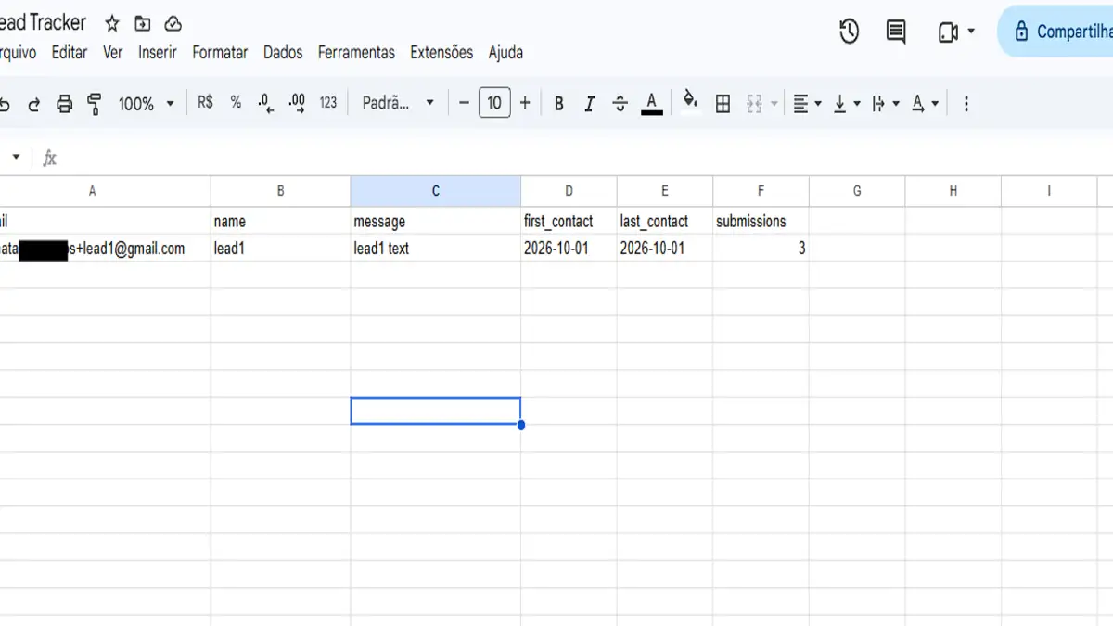
Task: Decrease font size with minus button
Action: (x=464, y=103)
